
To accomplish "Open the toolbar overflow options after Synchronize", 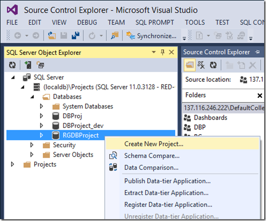I will tap(184, 38).
